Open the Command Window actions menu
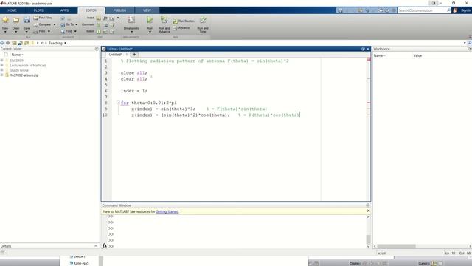The height and width of the screenshot is (266, 472). point(368,205)
